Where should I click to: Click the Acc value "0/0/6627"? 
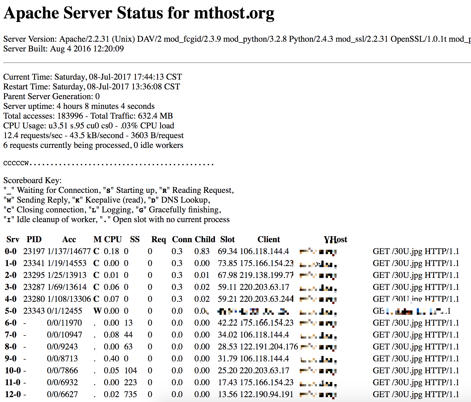coord(62,394)
